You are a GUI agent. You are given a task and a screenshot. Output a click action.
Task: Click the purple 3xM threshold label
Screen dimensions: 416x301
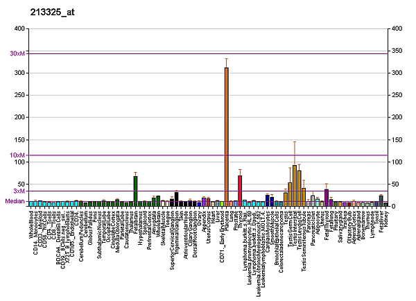19,190
